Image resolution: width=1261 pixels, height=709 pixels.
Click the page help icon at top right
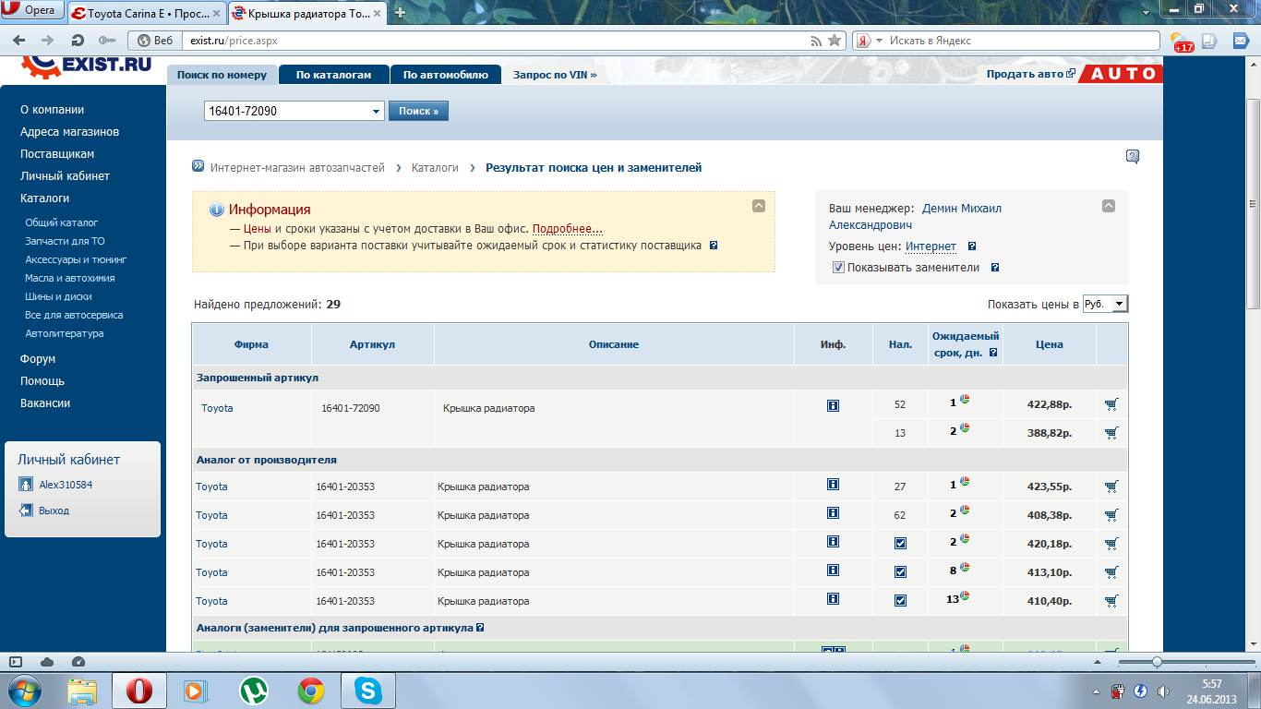tap(1132, 157)
